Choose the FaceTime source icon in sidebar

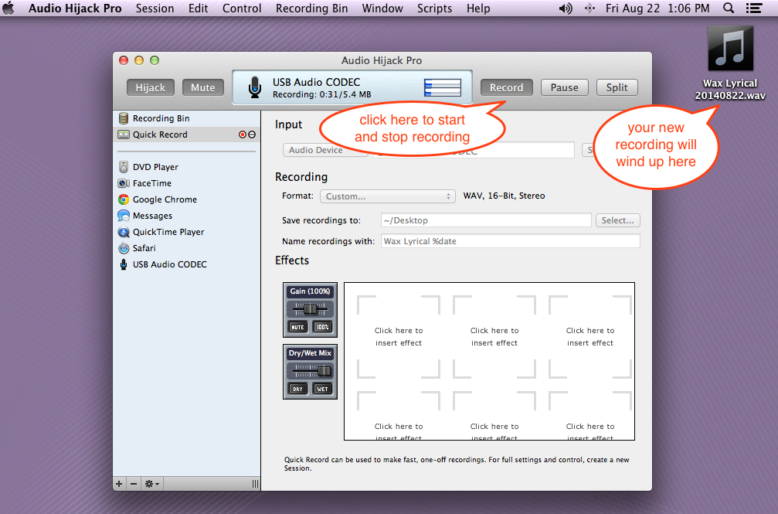124,183
